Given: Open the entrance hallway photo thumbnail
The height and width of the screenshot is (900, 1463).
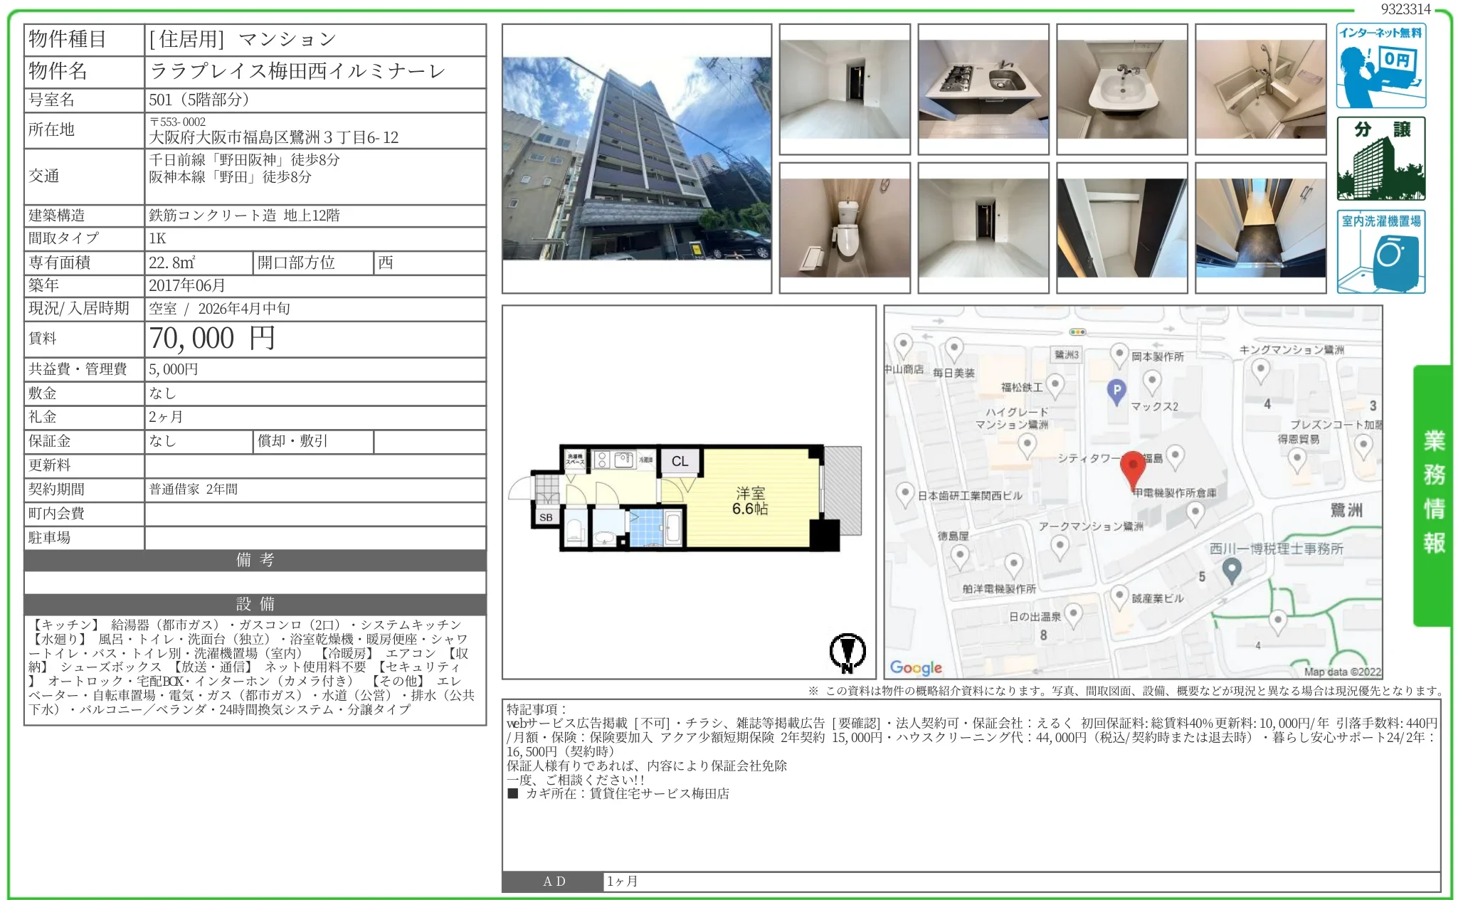Looking at the screenshot, I should click(1260, 228).
